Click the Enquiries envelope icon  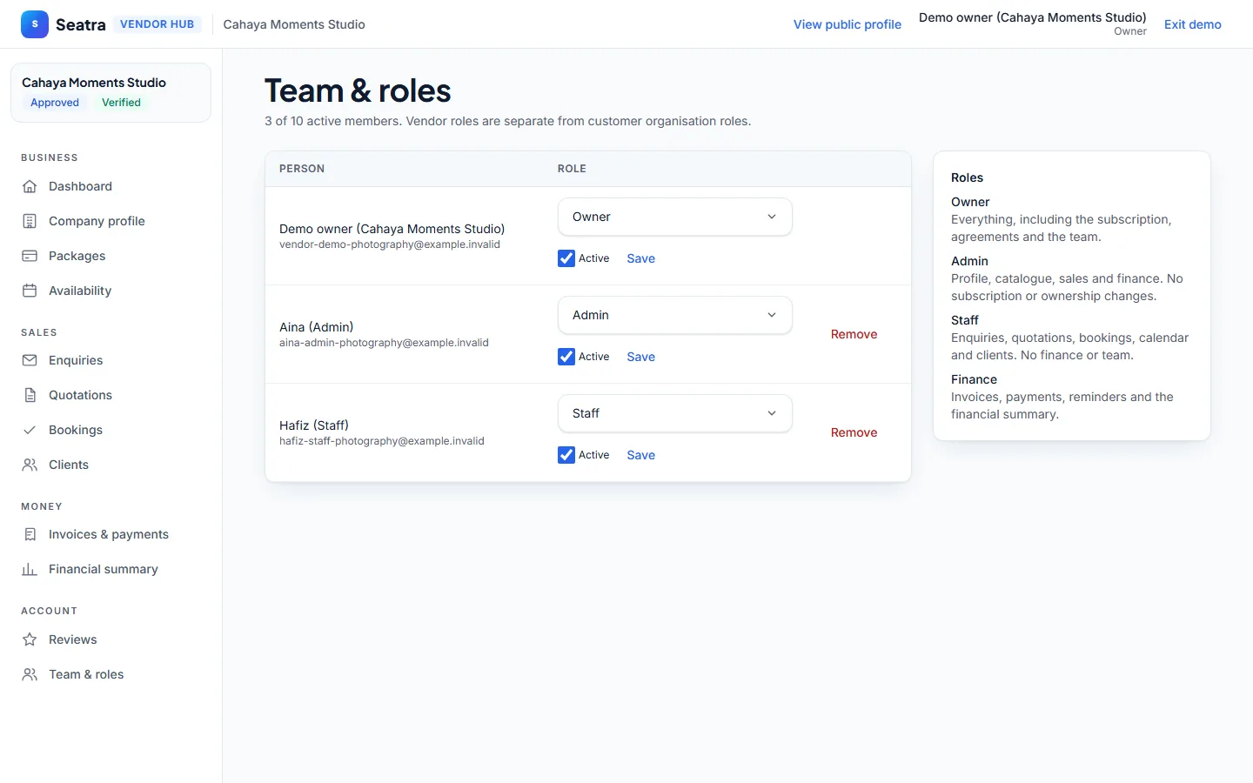tap(30, 360)
